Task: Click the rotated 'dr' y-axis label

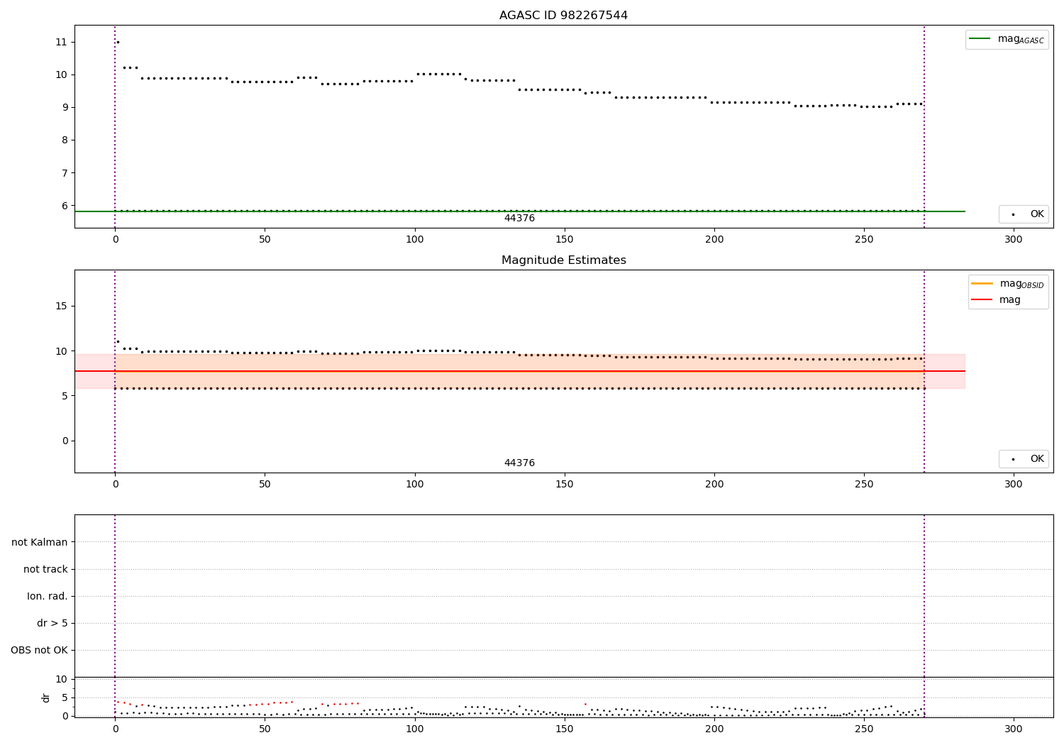Action: [46, 697]
